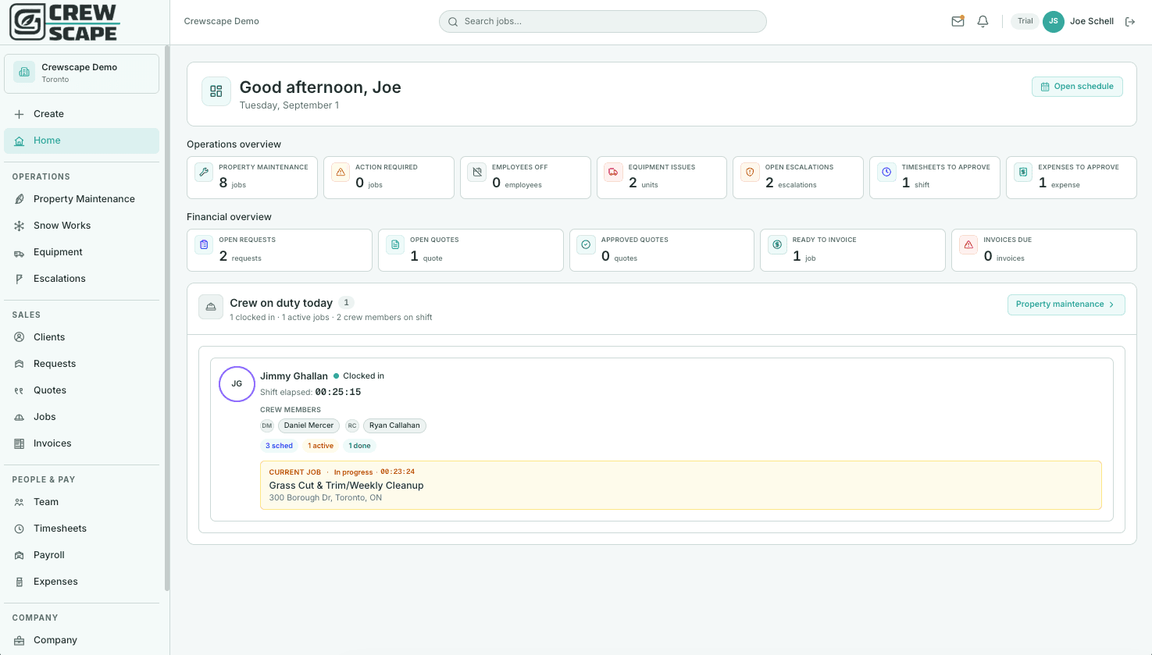This screenshot has width=1152, height=655.
Task: Click the Open Escalations shield icon
Action: point(750,173)
